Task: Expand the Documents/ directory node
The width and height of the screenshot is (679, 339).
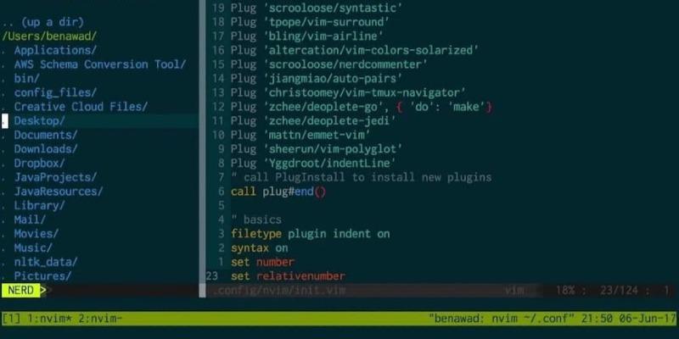Action: (x=46, y=136)
